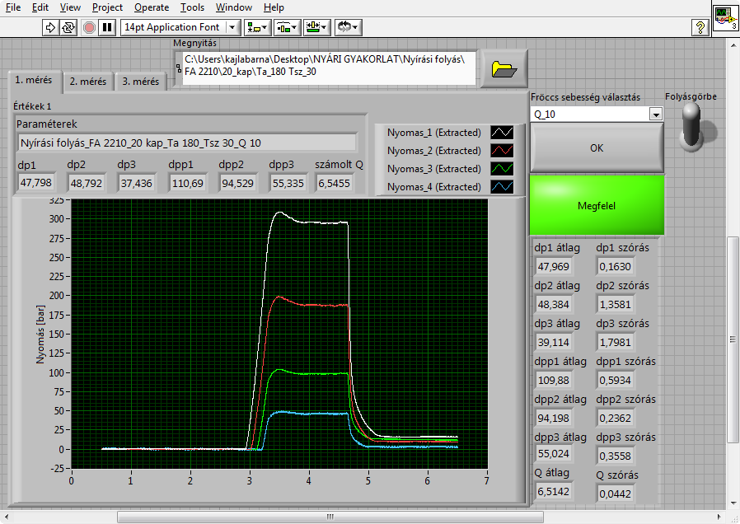Switch to the 1. mérés tab
The width and height of the screenshot is (740, 524).
point(34,80)
